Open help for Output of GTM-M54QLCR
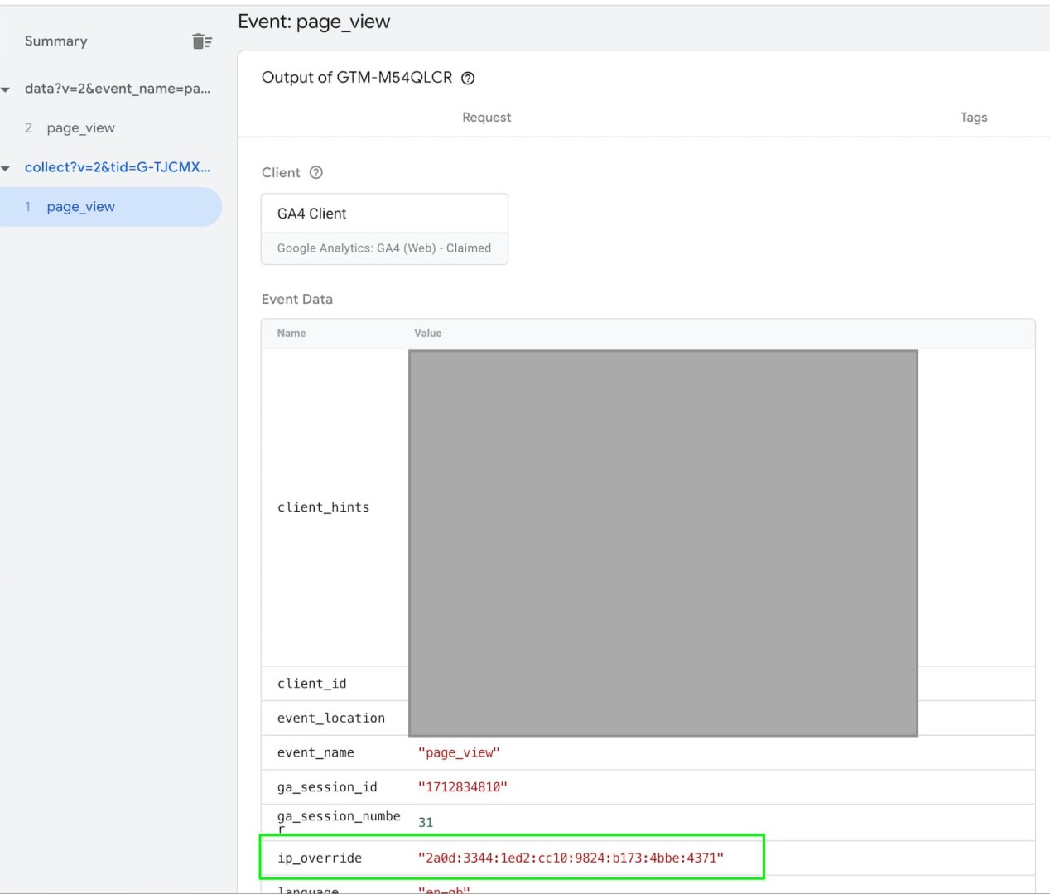The height and width of the screenshot is (894, 1050). [x=468, y=78]
